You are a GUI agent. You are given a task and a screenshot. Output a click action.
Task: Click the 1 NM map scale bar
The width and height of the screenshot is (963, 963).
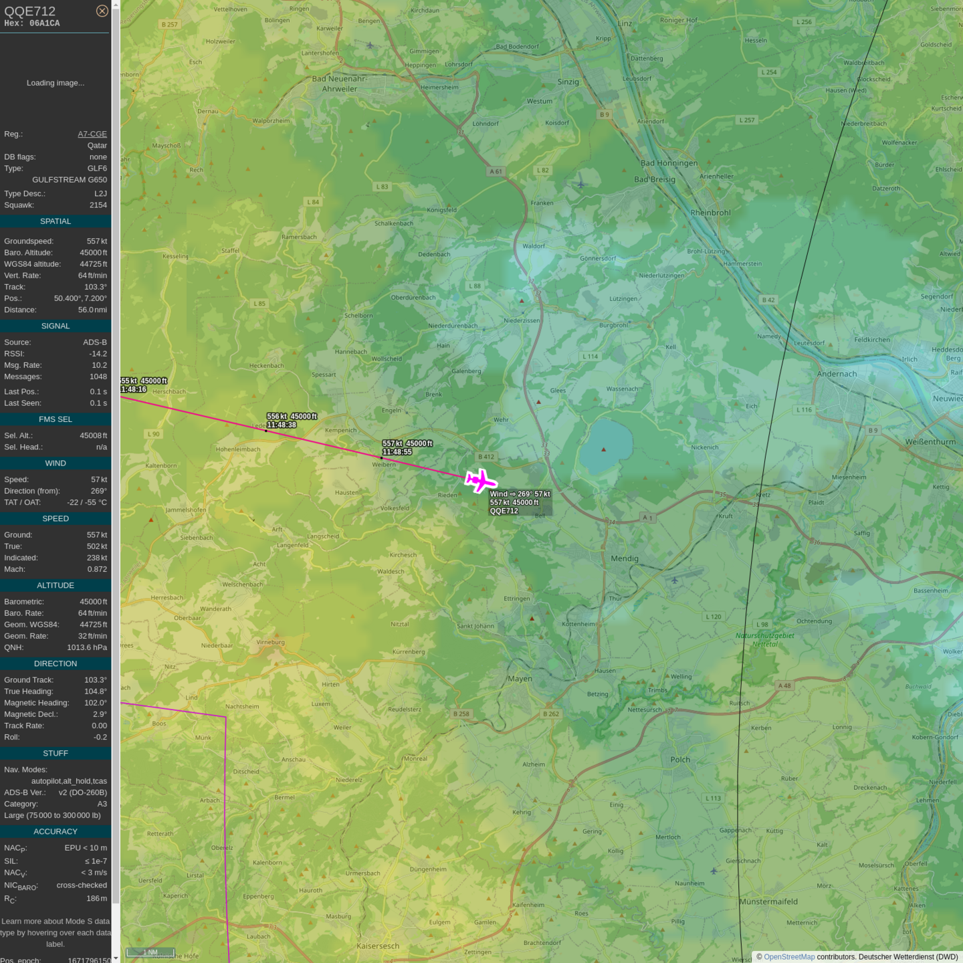point(150,952)
